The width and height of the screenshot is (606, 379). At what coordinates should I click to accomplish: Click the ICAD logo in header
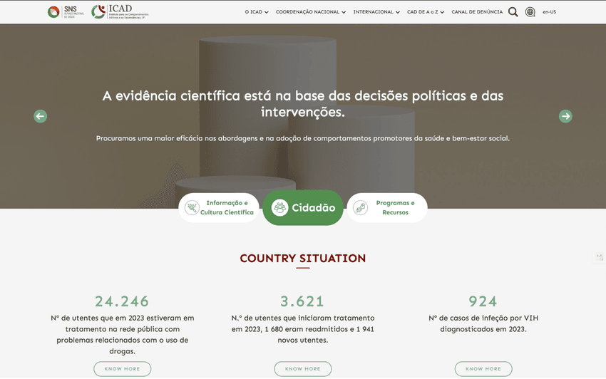click(120, 12)
